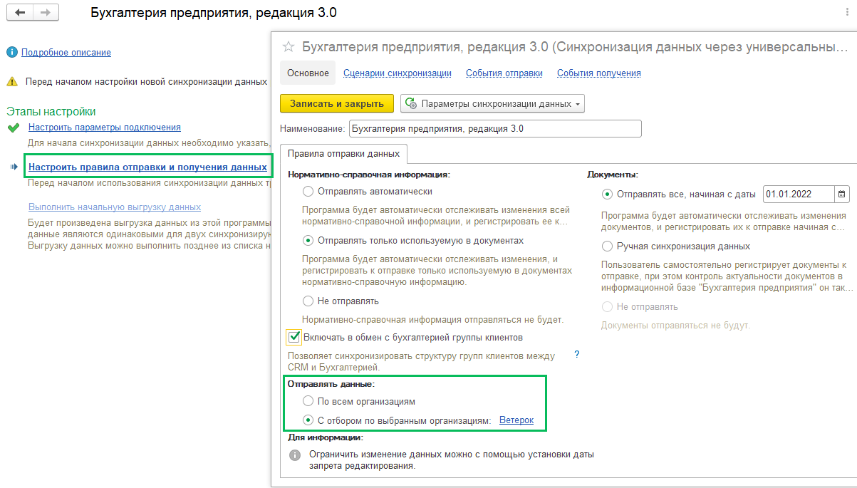This screenshot has height=488, width=857.
Task: Click the Бухгалтерия предприятия, редакция 3.0 page title
Action: [x=214, y=14]
